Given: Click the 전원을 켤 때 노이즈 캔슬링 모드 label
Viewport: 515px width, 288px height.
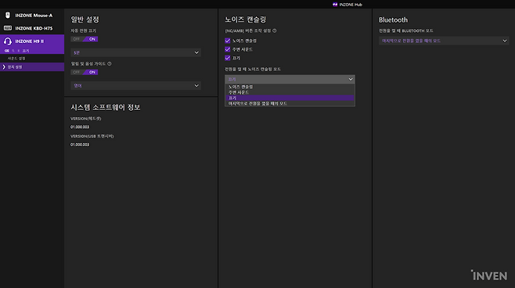Looking at the screenshot, I should coord(253,69).
